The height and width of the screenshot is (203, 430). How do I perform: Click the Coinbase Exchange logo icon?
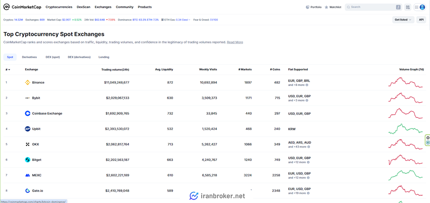(x=27, y=113)
